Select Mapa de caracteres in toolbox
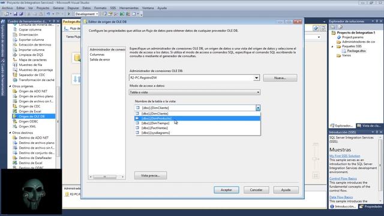The image size is (384, 216). pos(32,60)
